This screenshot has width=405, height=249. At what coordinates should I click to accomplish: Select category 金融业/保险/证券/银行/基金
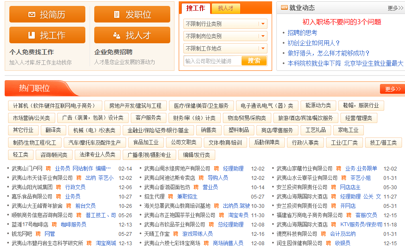click(x=158, y=130)
